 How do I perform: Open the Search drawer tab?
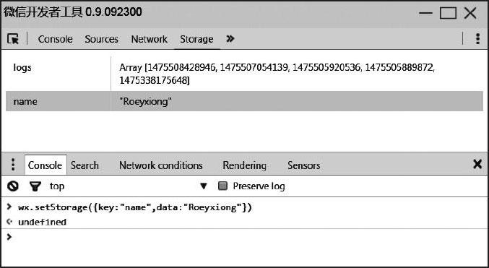pyautogui.click(x=85, y=165)
